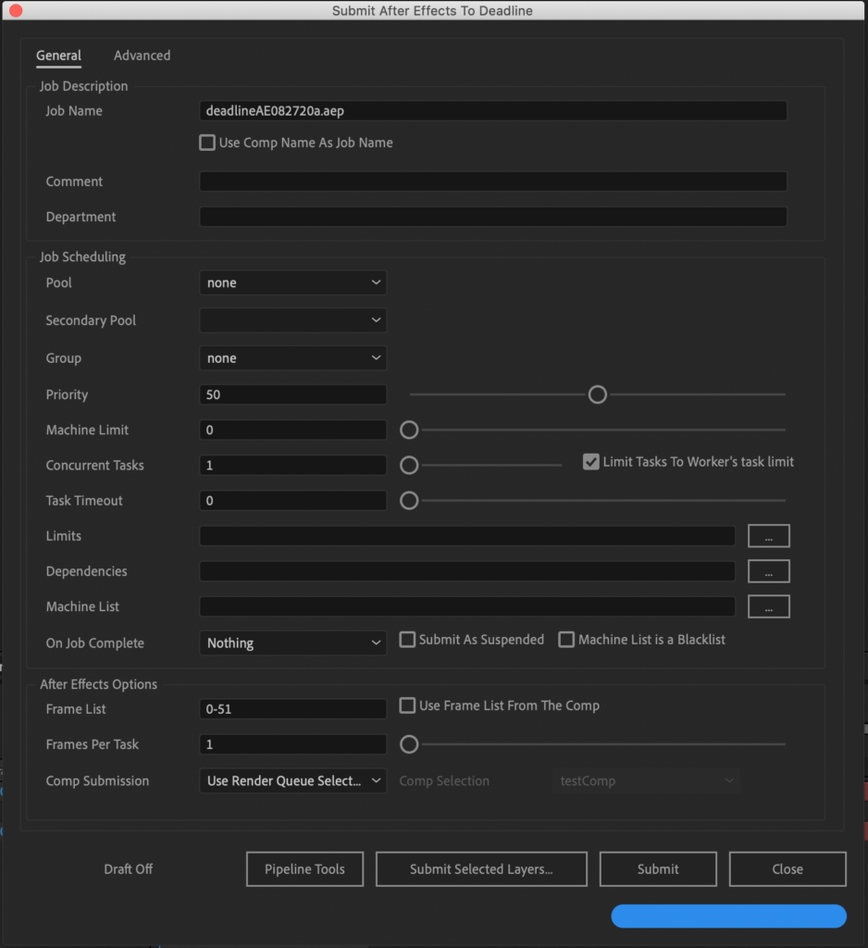Screen dimensions: 868x948
Task: Click the Frame List field
Action: pos(293,709)
